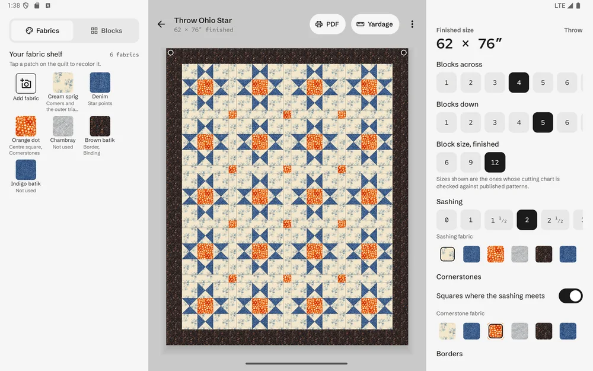Set Blocks down to 4
593x371 pixels.
point(519,122)
